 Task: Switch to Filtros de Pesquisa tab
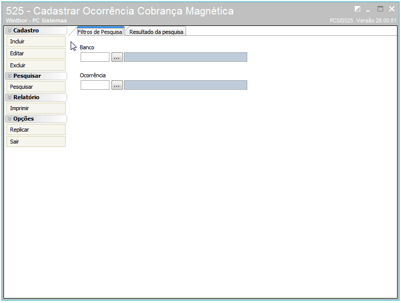coord(100,32)
